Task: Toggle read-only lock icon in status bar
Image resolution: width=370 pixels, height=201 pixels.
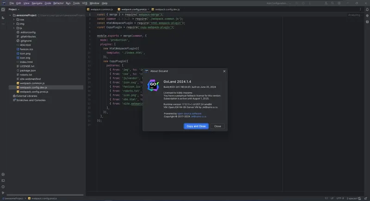Action: (365, 198)
